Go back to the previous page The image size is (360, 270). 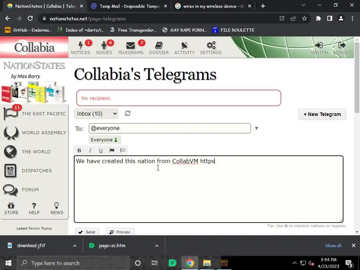click(8, 19)
